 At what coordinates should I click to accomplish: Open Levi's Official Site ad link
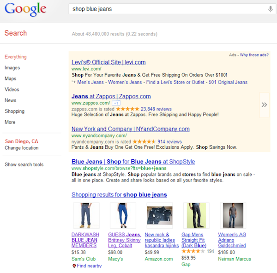[x=108, y=62]
